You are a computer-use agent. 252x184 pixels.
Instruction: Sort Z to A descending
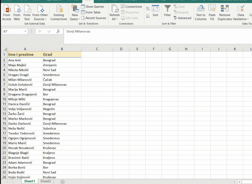148,16
